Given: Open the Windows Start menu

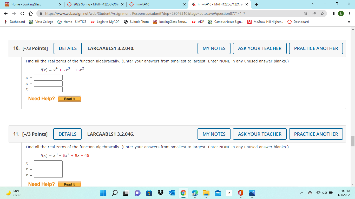Looking at the screenshot, I should tap(103, 193).
